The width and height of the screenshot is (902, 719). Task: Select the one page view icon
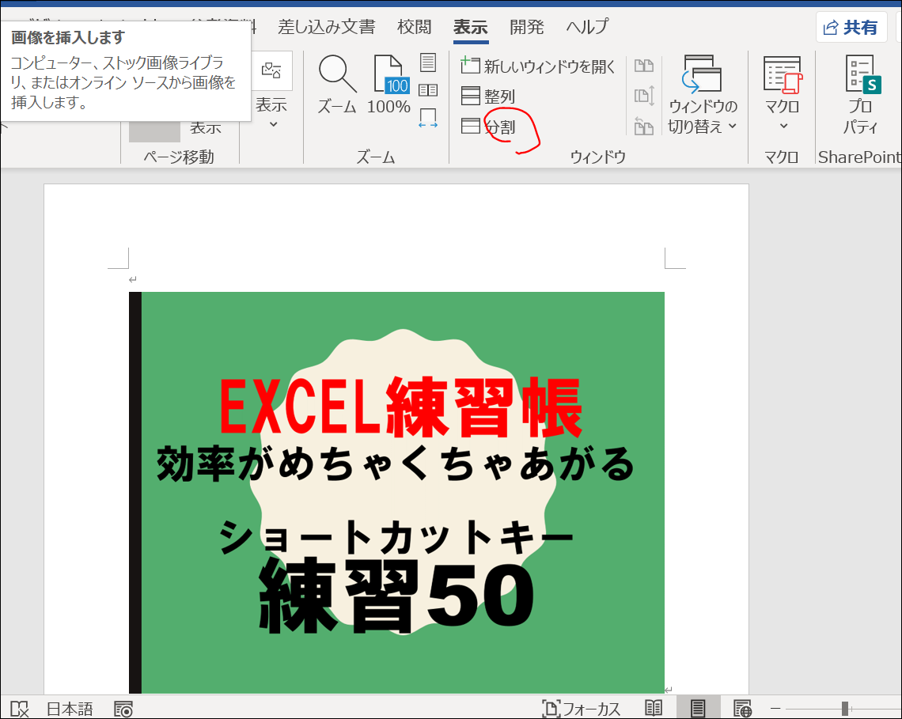[x=428, y=62]
